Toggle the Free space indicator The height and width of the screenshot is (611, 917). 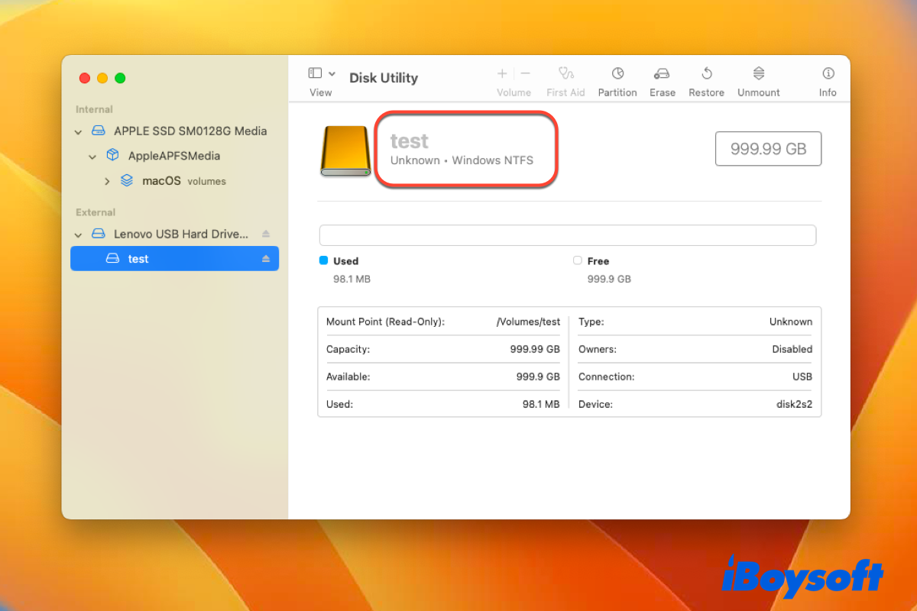tap(577, 260)
